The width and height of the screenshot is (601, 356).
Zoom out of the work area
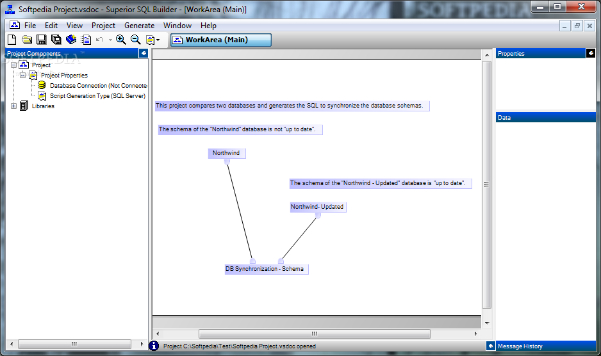point(136,40)
